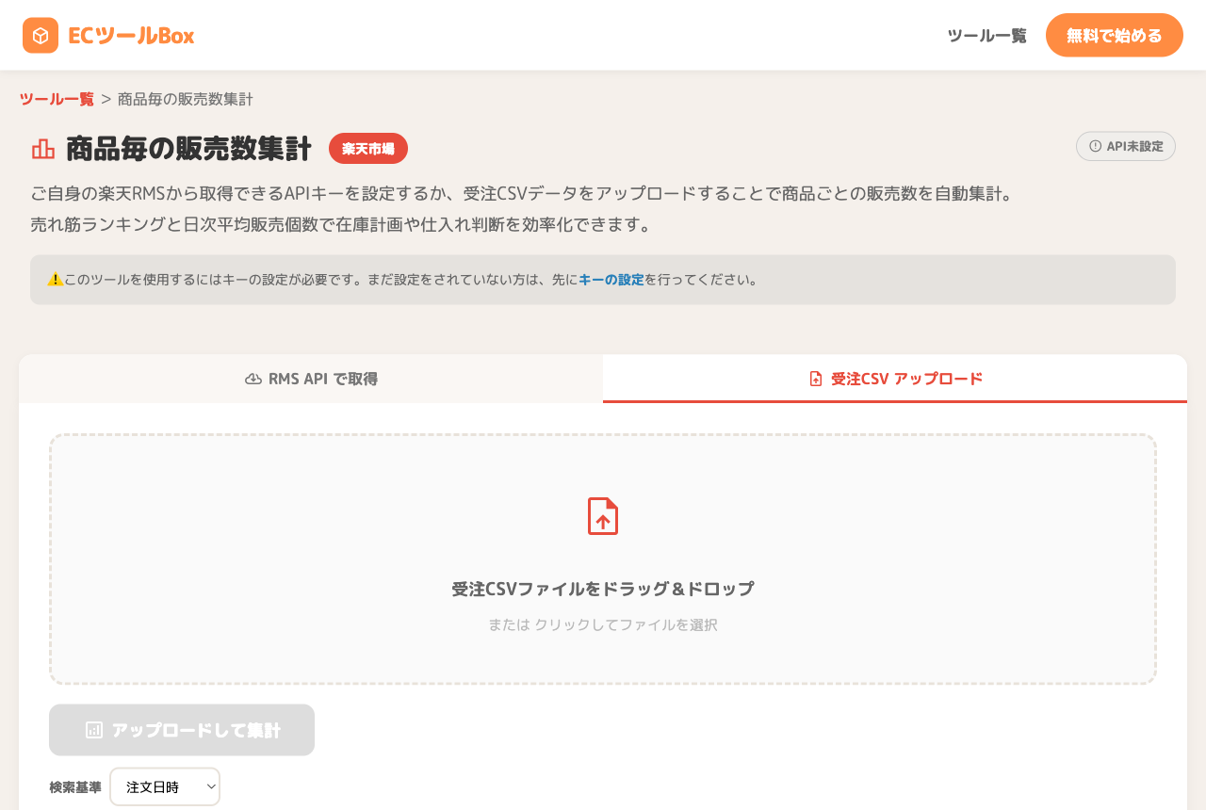Click the cloud download icon on RMS API tab
This screenshot has width=1206, height=810.
[x=253, y=379]
